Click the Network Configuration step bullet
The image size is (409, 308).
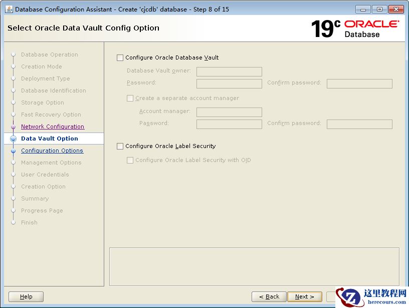pyautogui.click(x=14, y=126)
